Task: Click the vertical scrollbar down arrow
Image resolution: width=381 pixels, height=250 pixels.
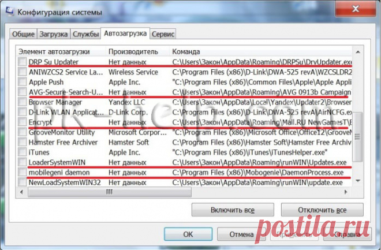Action: tap(358, 181)
